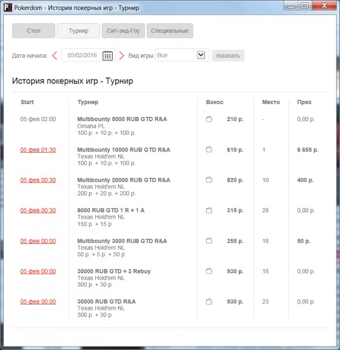The height and width of the screenshot is (350, 340).
Task: Open 05 фев 00:00 link for 30000 RUB GTD R&A
Action: pyautogui.click(x=38, y=302)
